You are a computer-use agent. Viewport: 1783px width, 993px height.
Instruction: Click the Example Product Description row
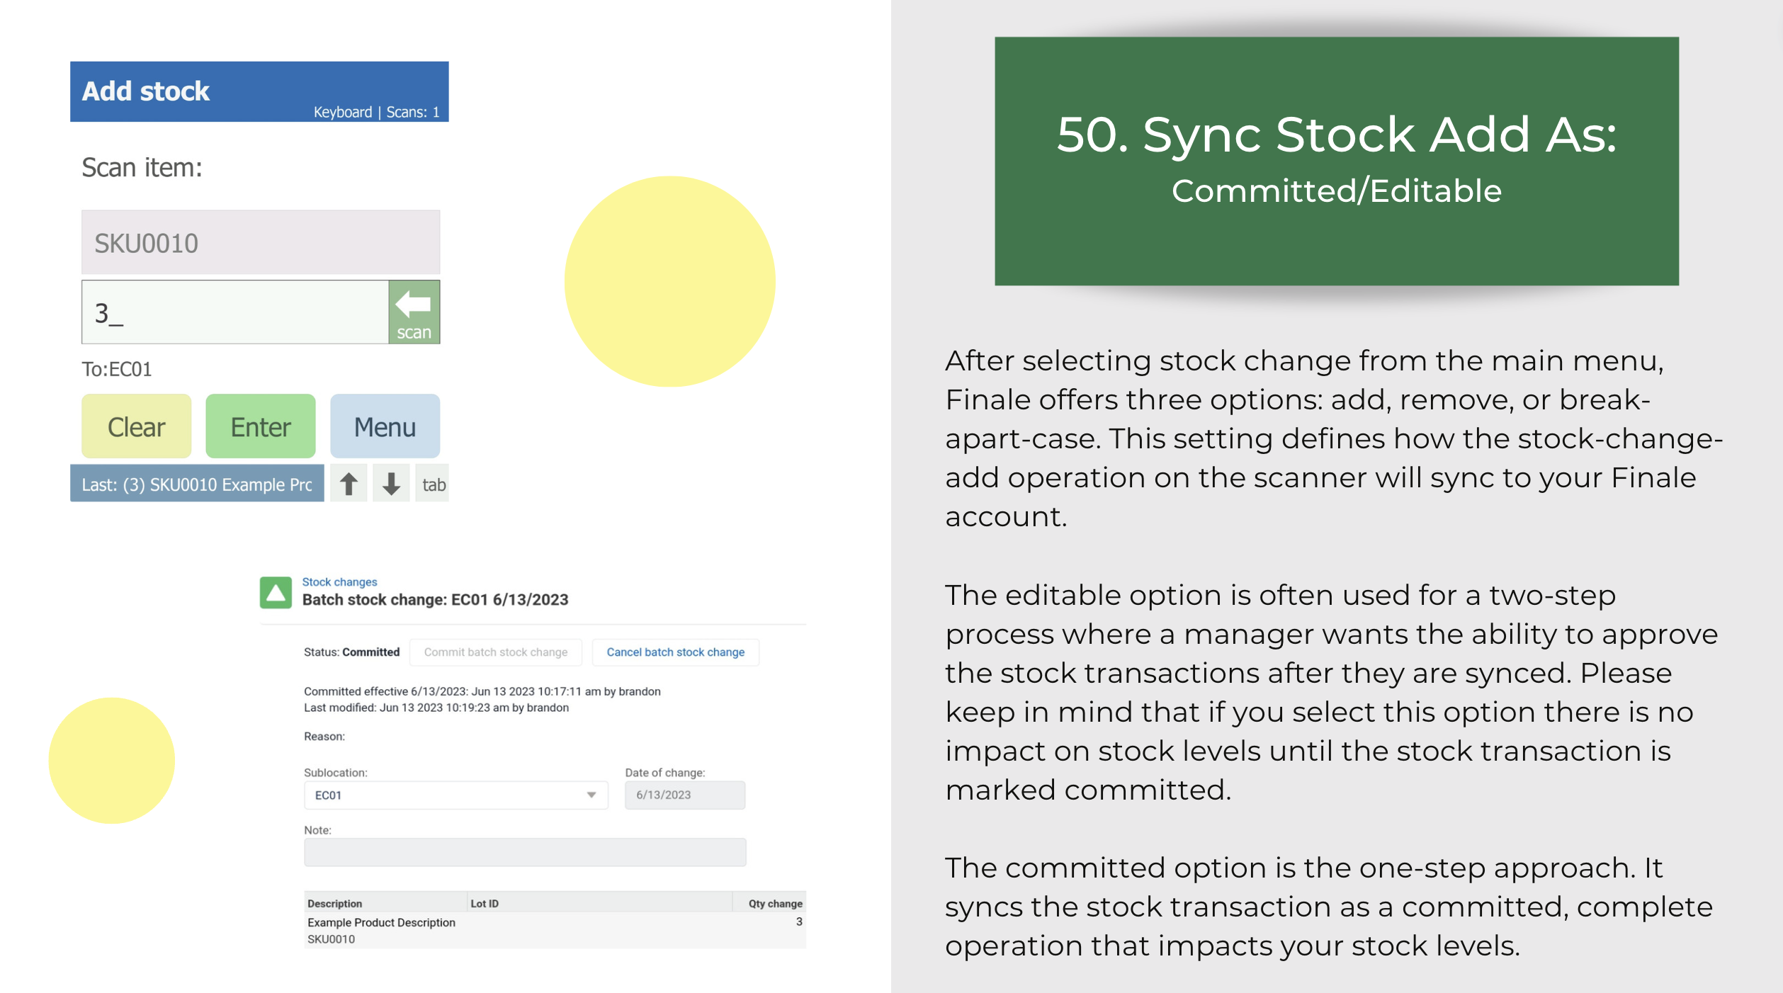point(555,930)
